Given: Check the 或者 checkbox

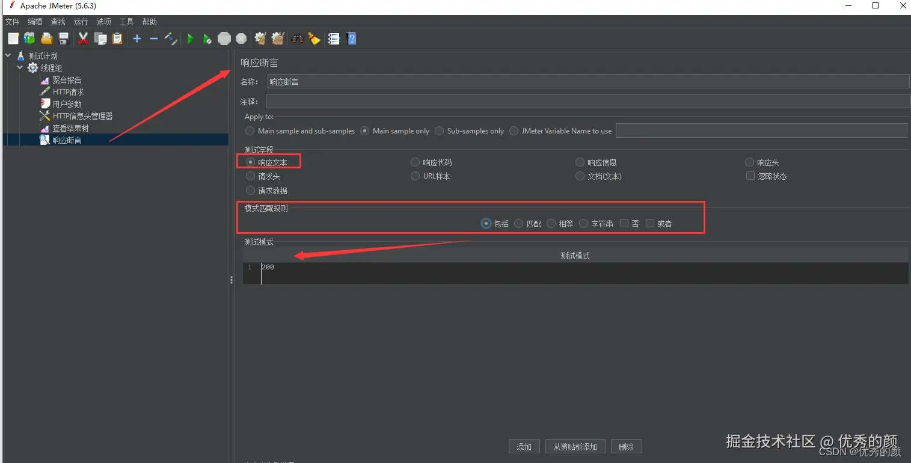Looking at the screenshot, I should click(650, 223).
